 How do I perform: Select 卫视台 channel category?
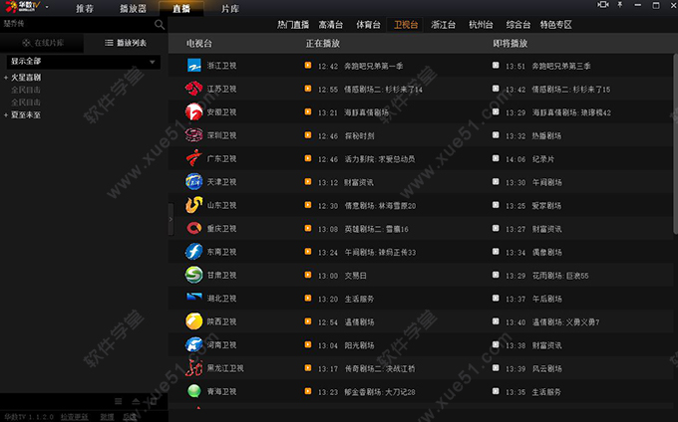[x=406, y=25]
